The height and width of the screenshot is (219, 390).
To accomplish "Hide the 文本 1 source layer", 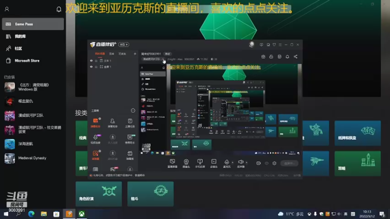I will coord(91,60).
